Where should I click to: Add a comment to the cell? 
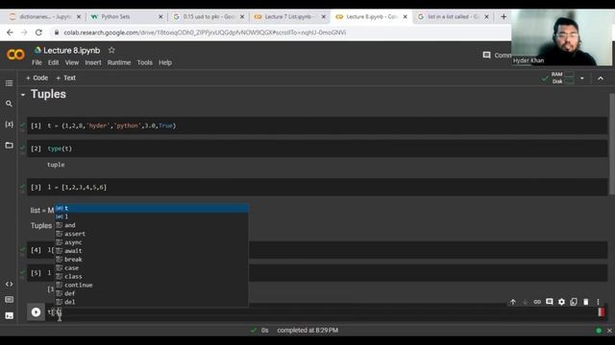(550, 302)
